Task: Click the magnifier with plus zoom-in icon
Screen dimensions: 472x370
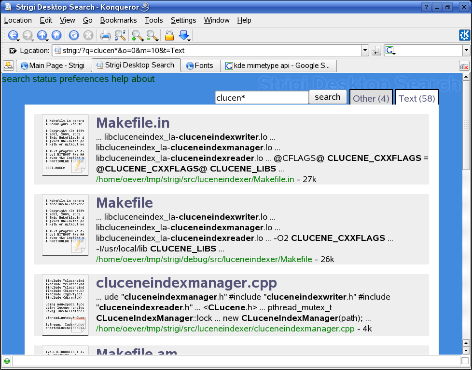Action: point(137,35)
